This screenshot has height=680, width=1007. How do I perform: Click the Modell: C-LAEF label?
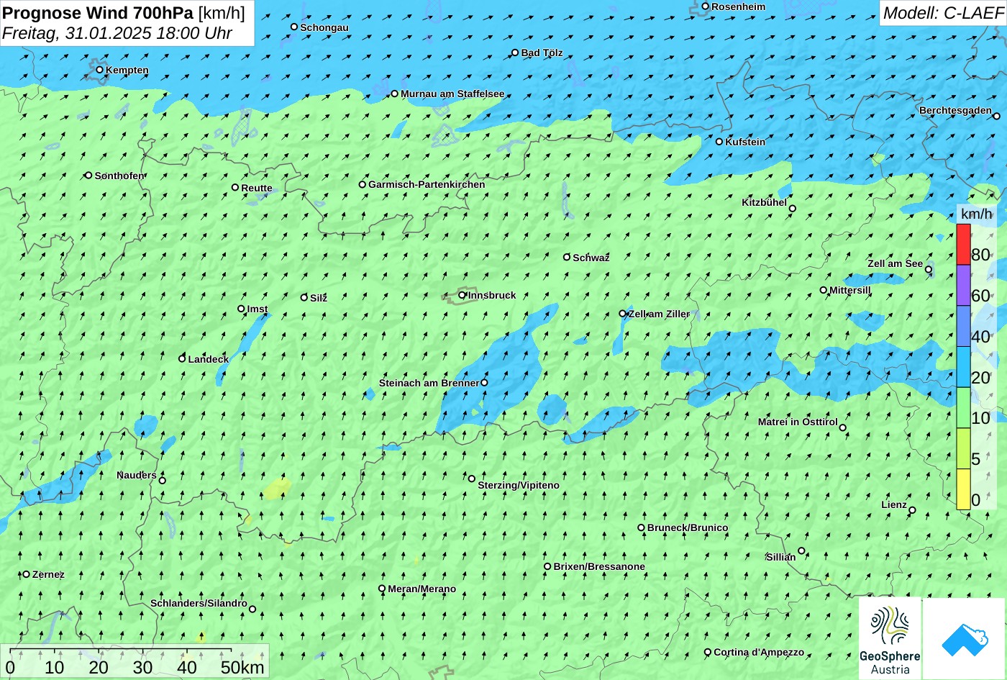(x=943, y=13)
